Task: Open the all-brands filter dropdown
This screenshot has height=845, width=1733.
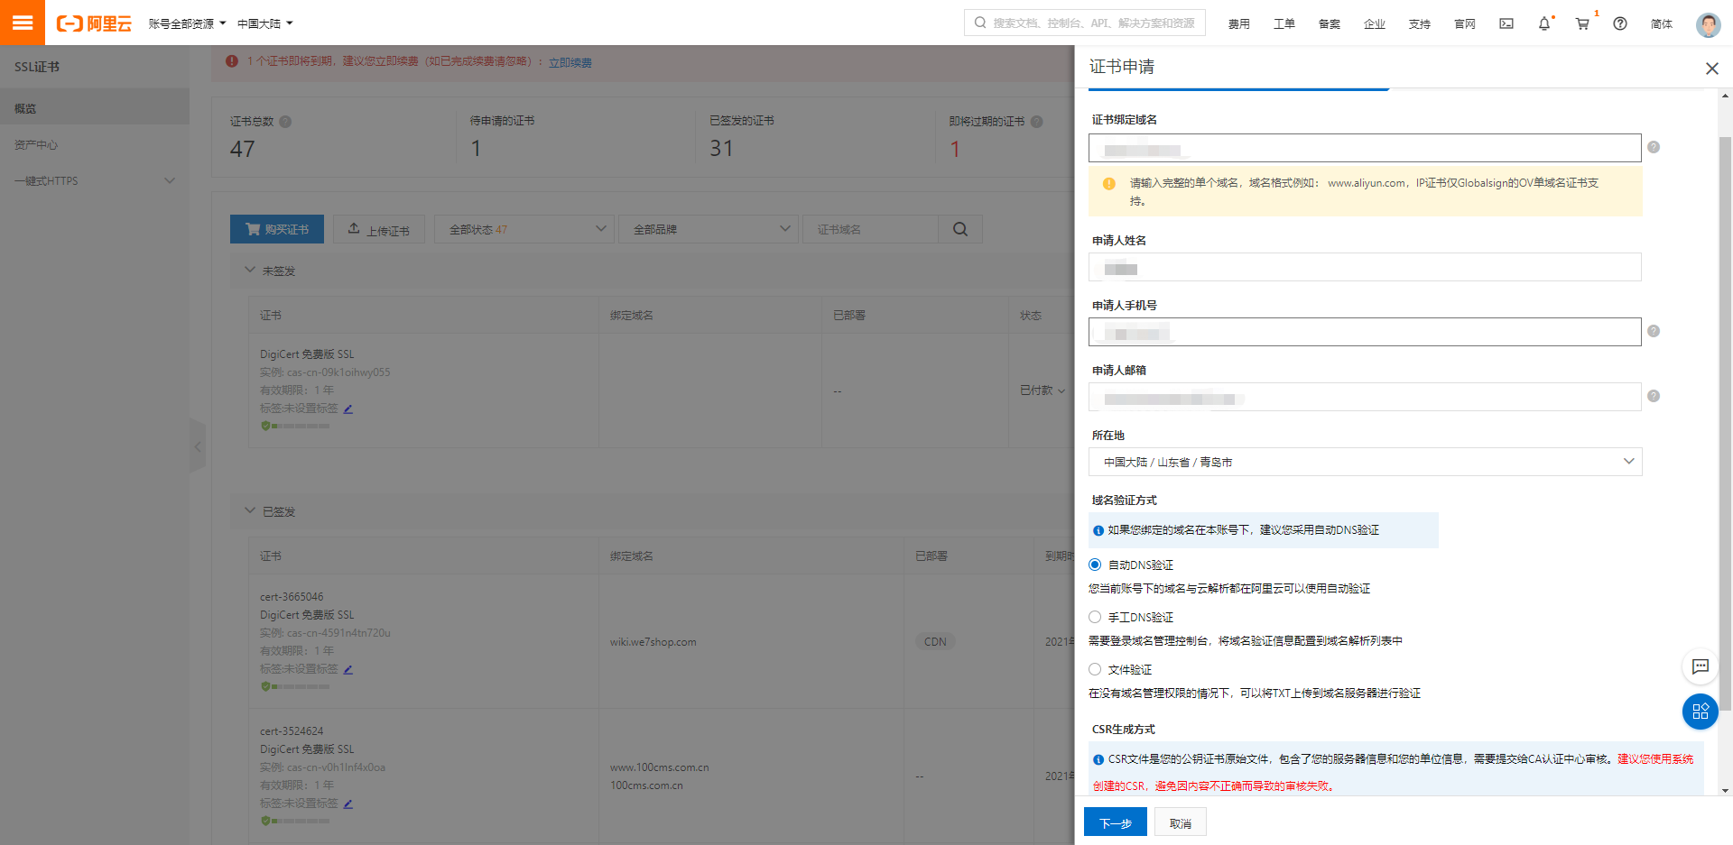Action: 709,229
